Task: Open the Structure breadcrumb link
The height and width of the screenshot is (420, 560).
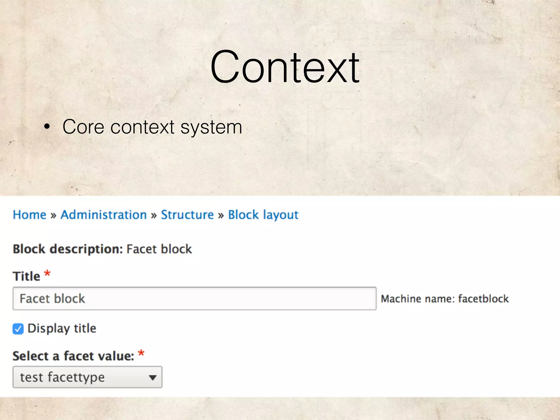Action: coord(187,215)
